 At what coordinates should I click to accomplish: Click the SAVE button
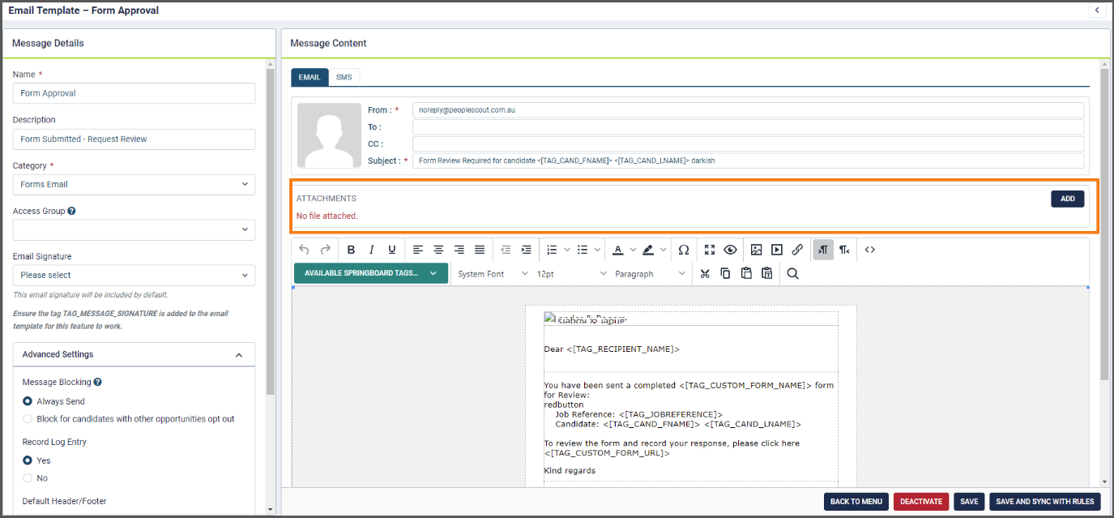point(969,502)
